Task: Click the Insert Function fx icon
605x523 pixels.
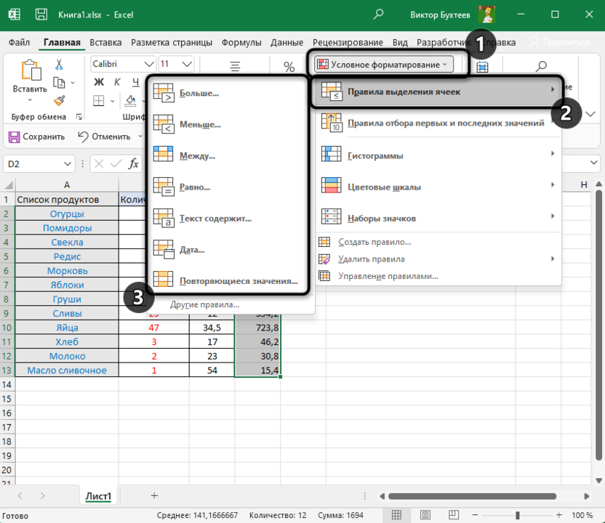Action: (134, 164)
